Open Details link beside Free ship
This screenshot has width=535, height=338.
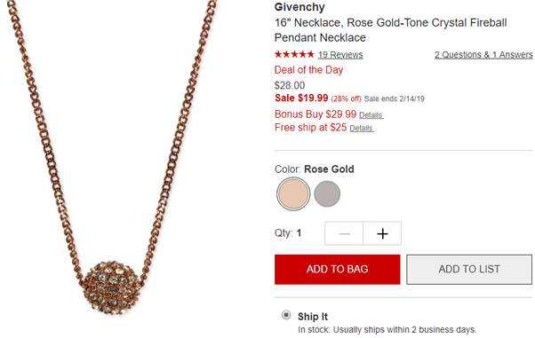click(x=362, y=129)
